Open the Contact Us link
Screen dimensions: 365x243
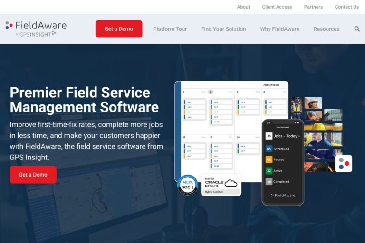(346, 7)
